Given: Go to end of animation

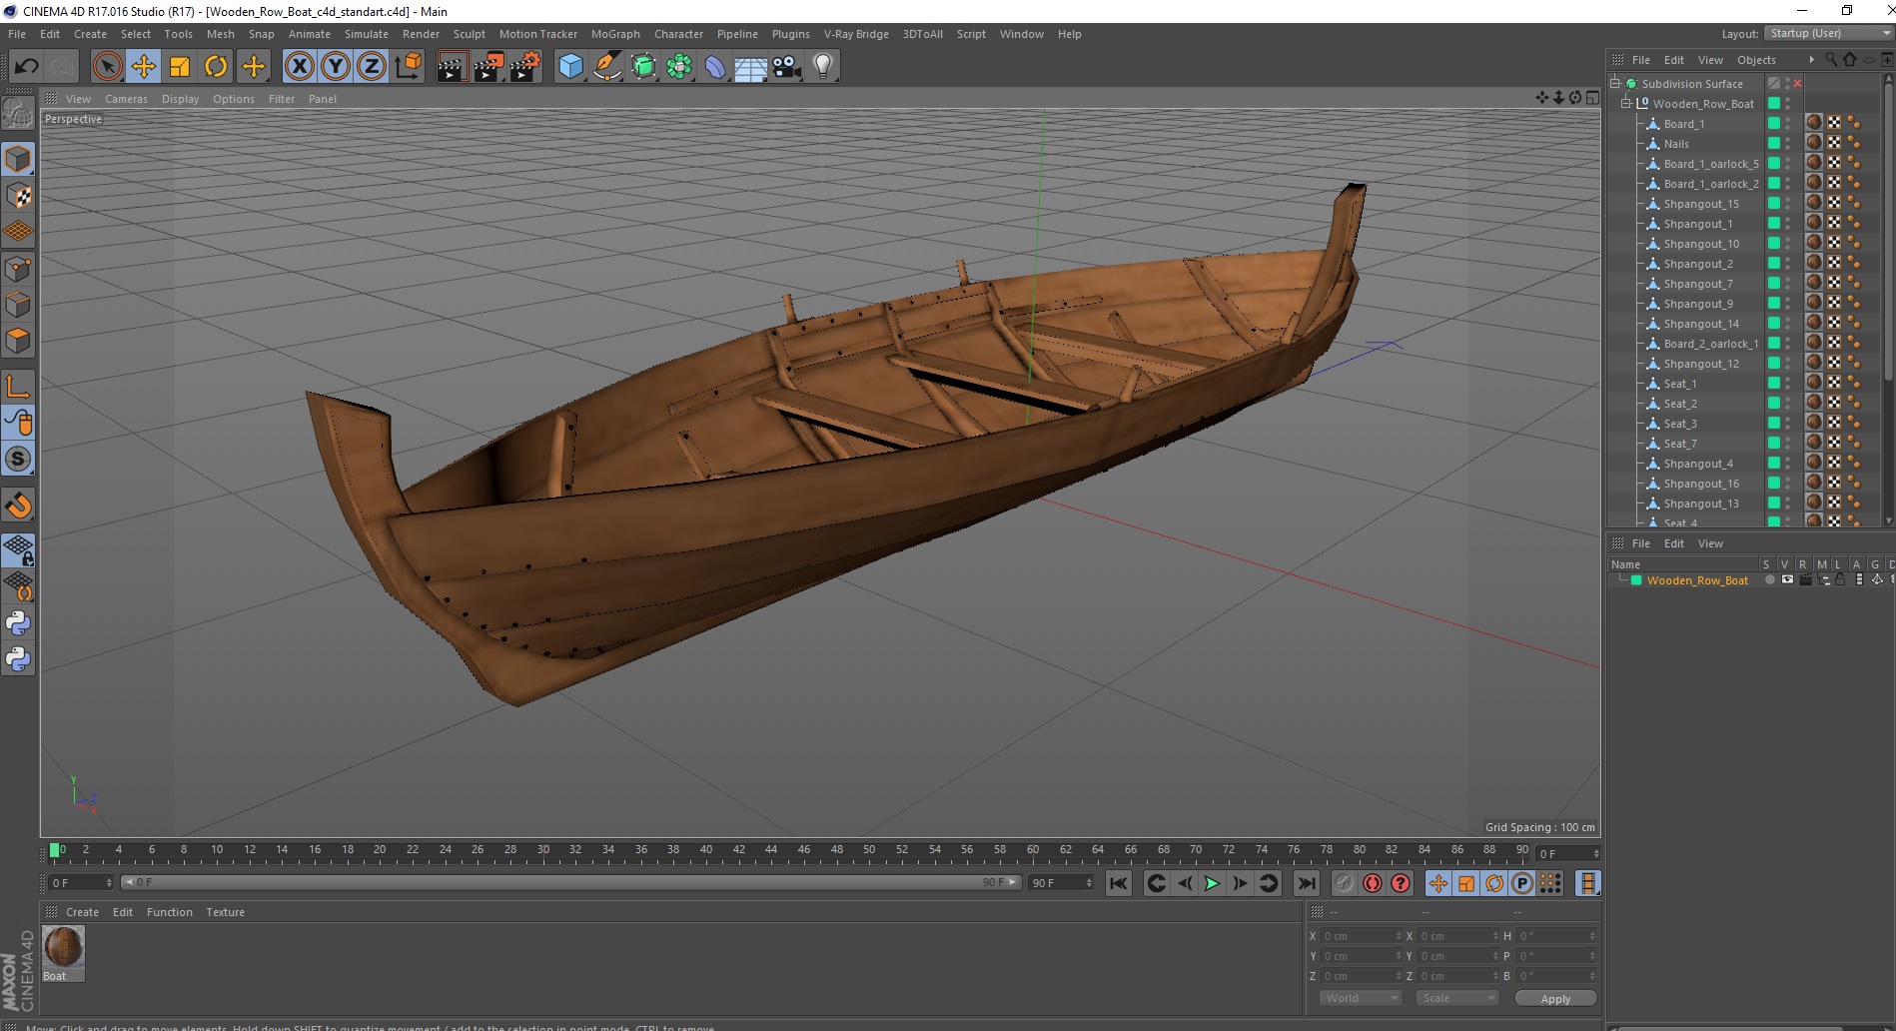Looking at the screenshot, I should tap(1306, 883).
